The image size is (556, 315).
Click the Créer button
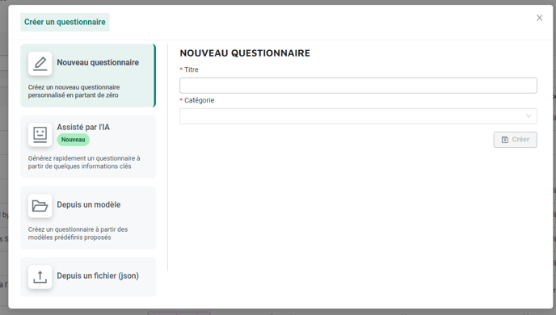tap(516, 140)
